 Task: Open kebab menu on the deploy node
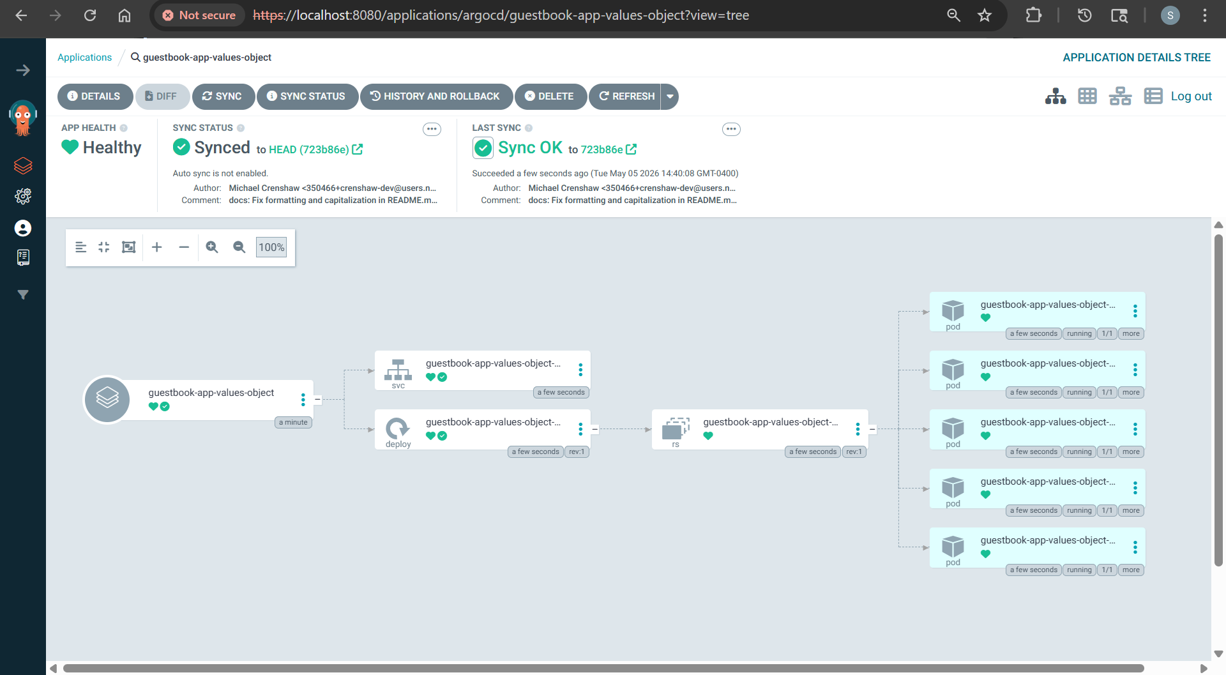point(580,429)
